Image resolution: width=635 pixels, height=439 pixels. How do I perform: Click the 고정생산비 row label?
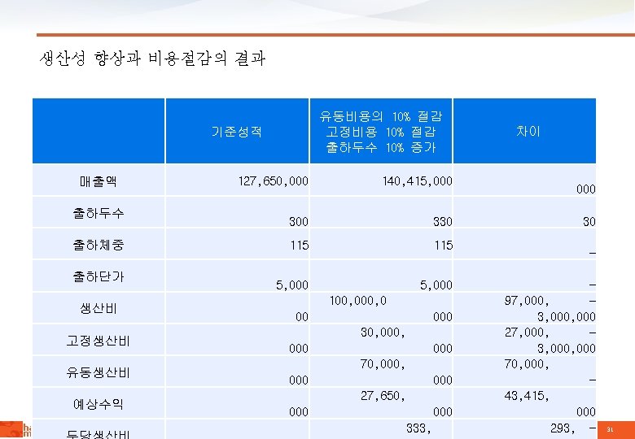click(99, 341)
